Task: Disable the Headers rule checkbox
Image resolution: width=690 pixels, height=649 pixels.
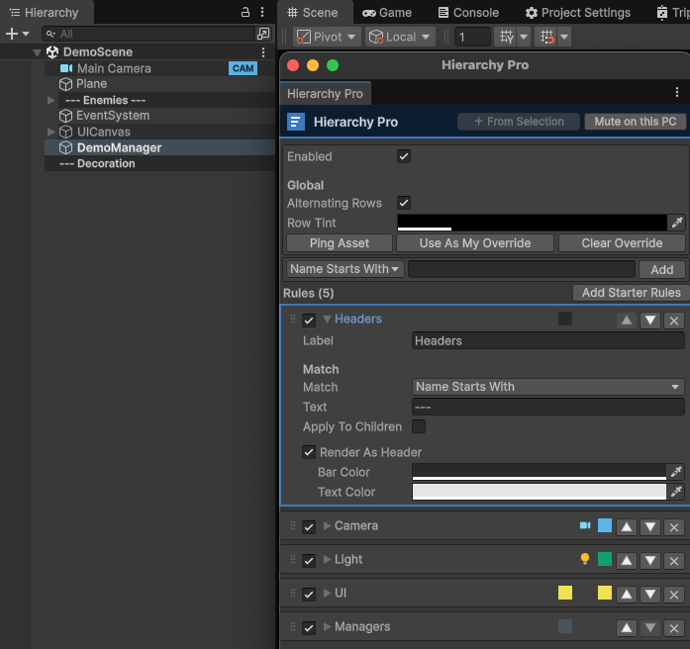Action: tap(309, 321)
